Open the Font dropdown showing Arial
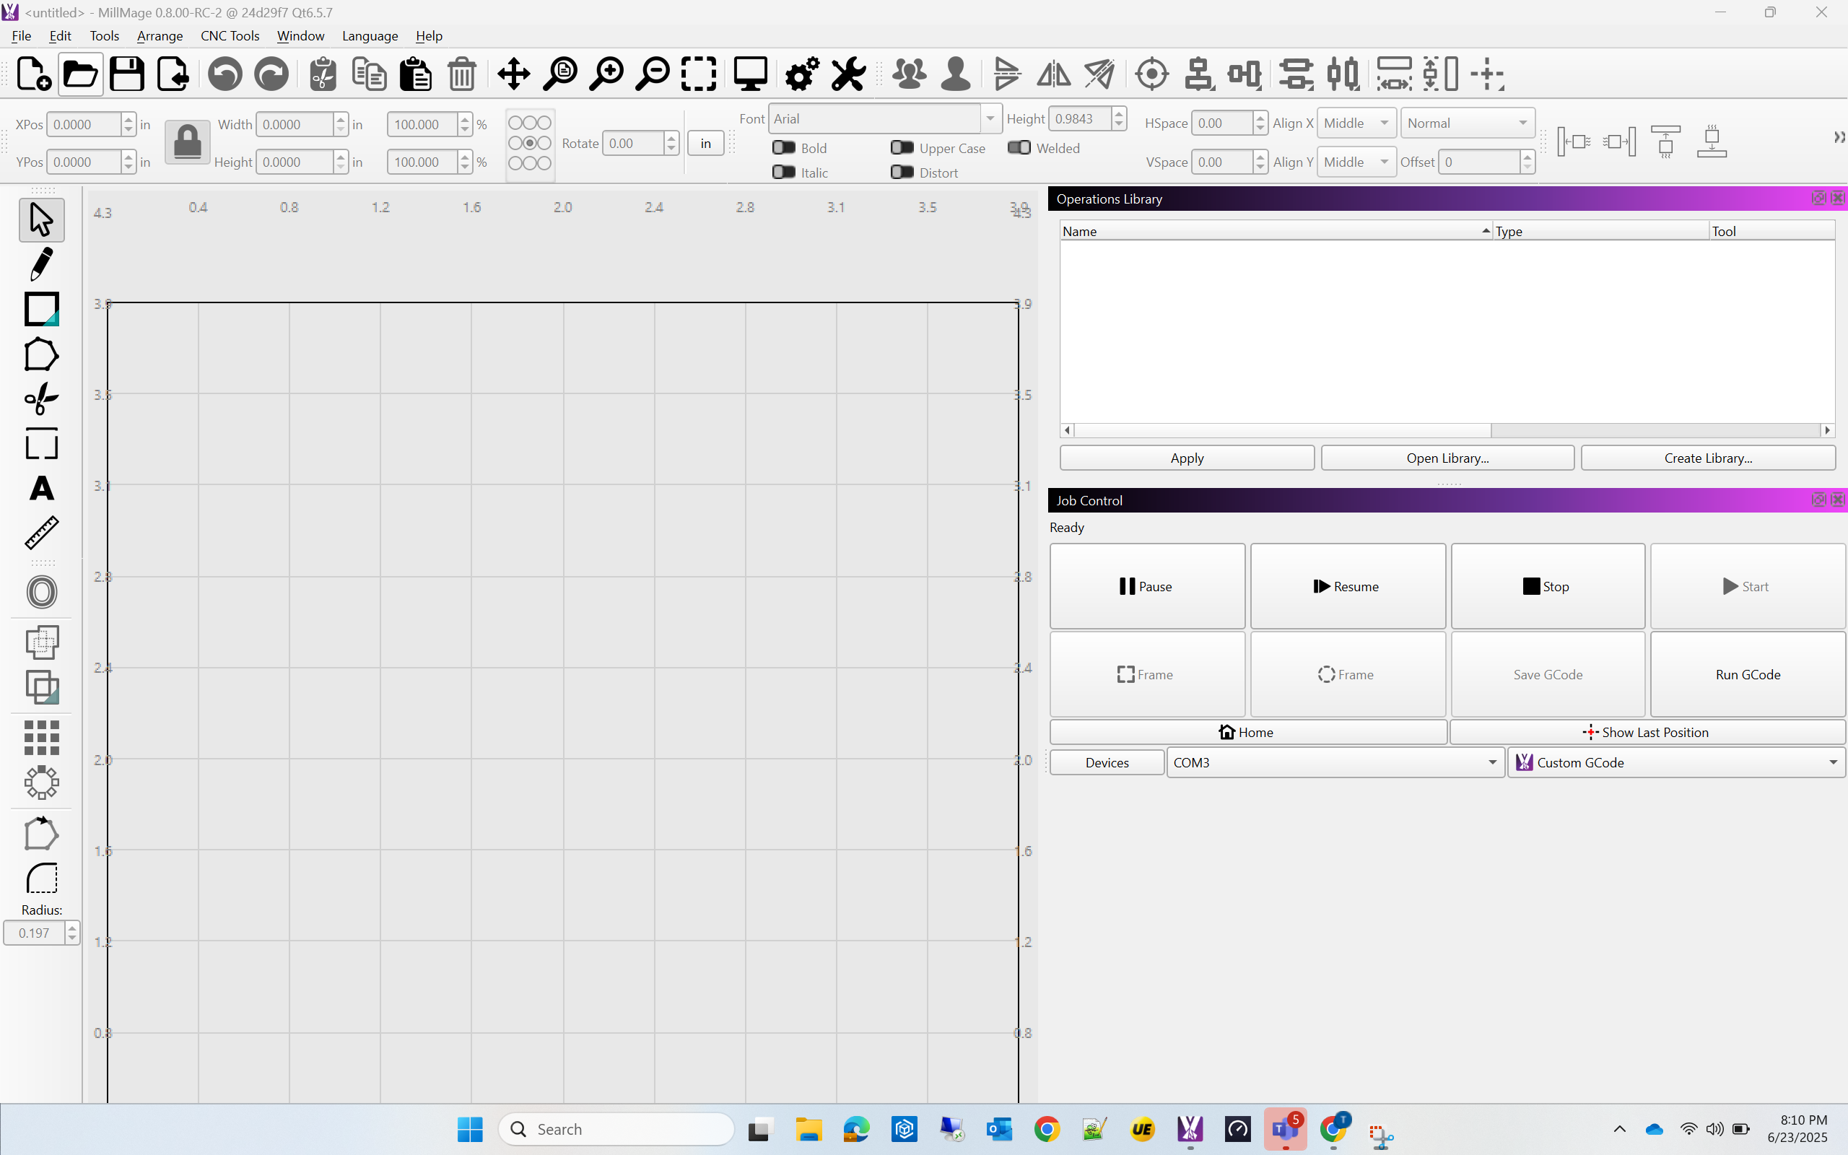Image resolution: width=1848 pixels, height=1155 pixels. click(x=885, y=118)
